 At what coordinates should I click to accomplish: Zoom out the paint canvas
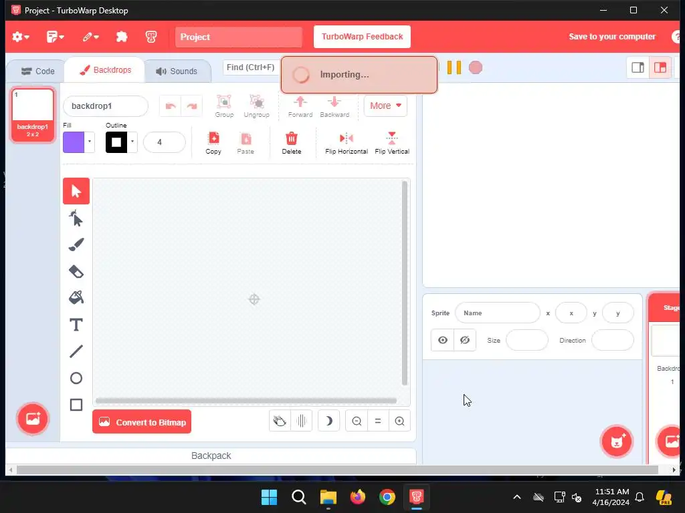357,421
